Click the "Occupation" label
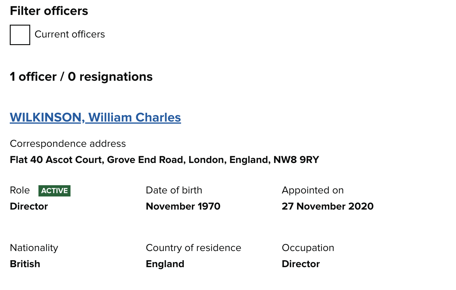Image resolution: width=456 pixels, height=290 pixels. [x=308, y=248]
